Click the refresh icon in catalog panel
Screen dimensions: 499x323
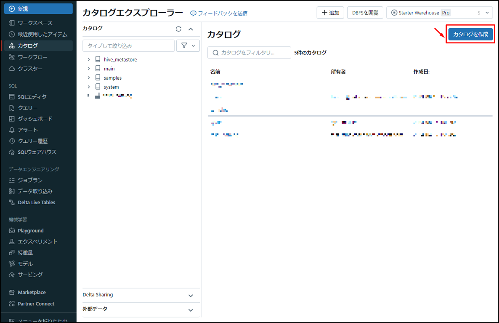tap(178, 29)
